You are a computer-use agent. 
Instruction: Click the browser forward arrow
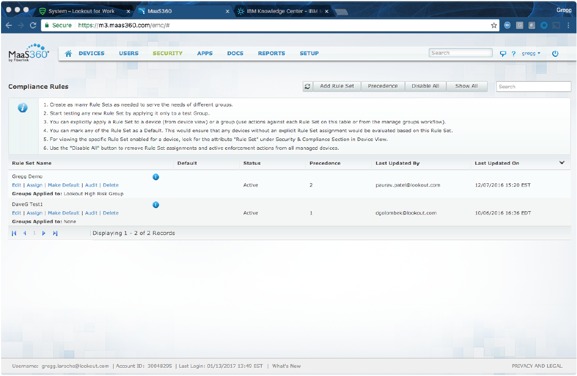[21, 25]
